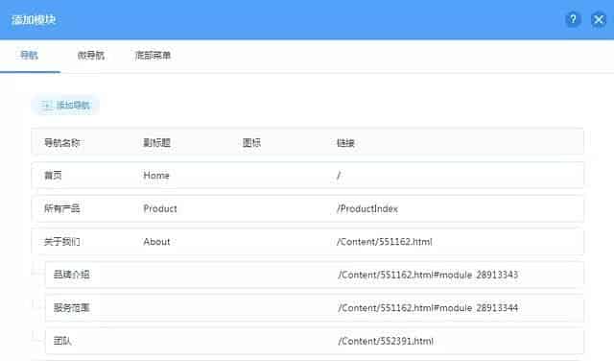Click the Home subtitle cell
This screenshot has width=614, height=361.
156,175
